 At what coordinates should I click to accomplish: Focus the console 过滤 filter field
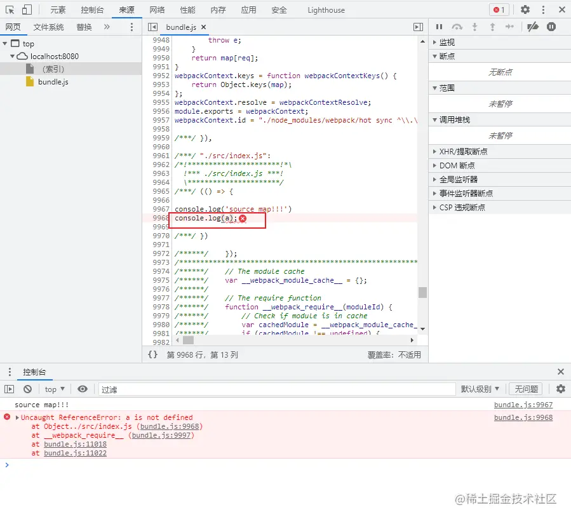pos(277,389)
